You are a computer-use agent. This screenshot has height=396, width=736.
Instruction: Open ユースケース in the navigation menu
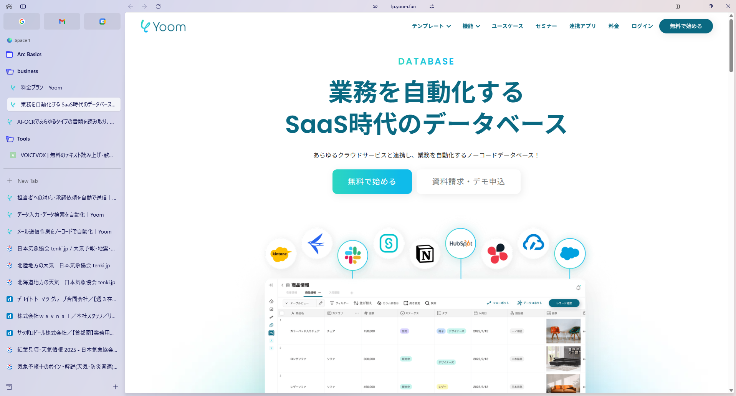pyautogui.click(x=507, y=26)
